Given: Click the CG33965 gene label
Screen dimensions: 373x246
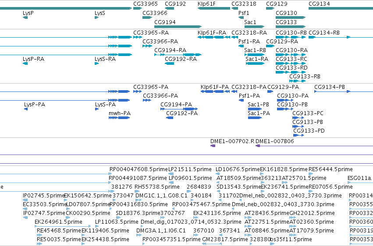Looking at the screenshot, I should point(146,4).
